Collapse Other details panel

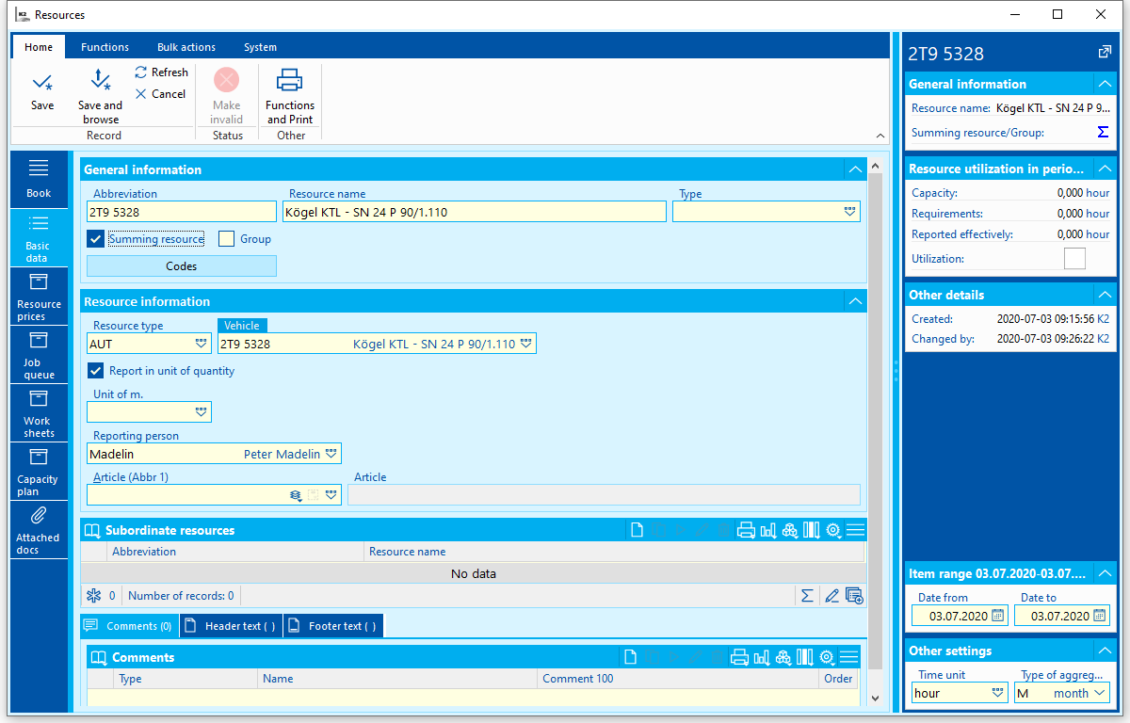coord(1105,295)
